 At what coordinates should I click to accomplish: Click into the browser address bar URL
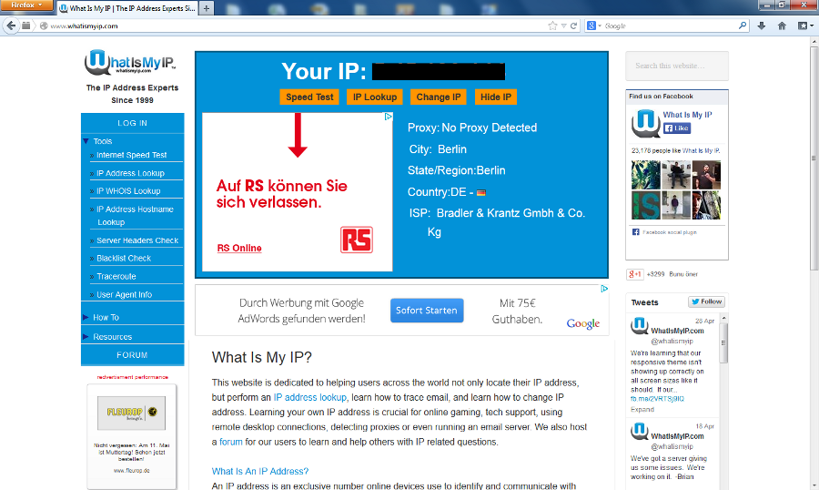click(292, 26)
